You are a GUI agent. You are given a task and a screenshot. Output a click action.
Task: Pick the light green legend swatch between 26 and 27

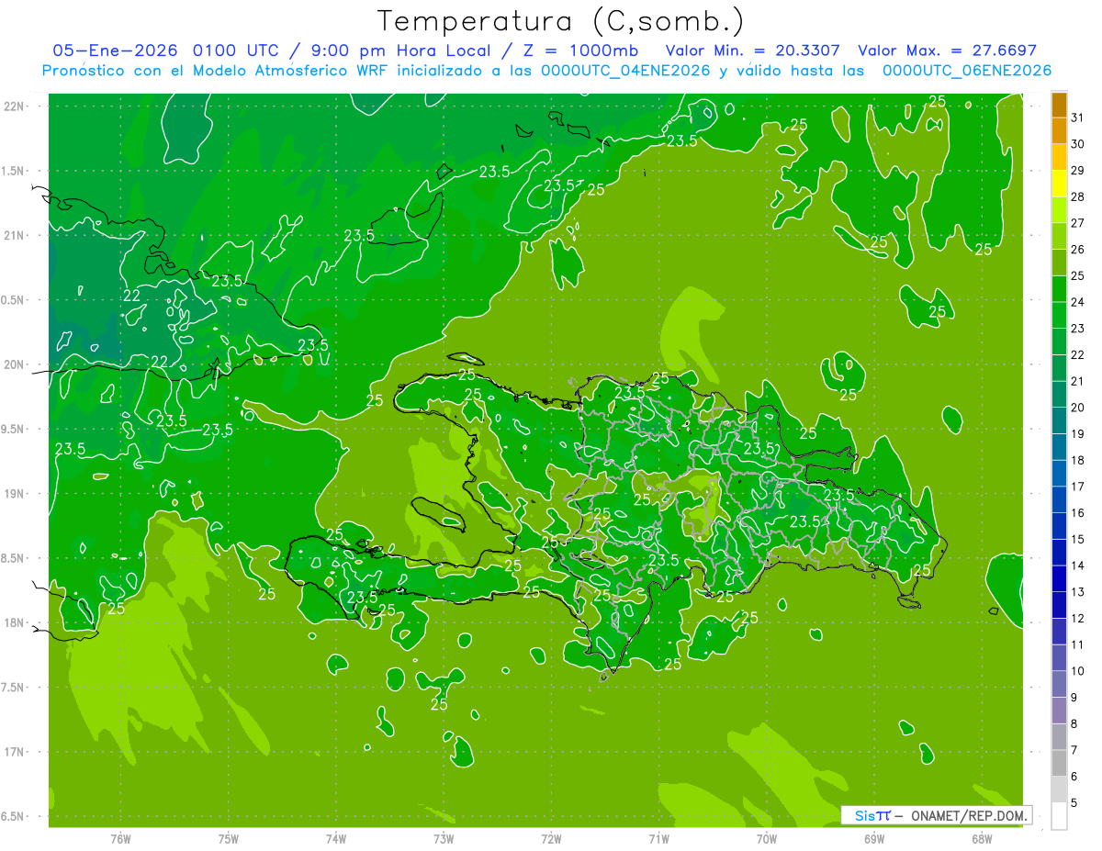pyautogui.click(x=1059, y=236)
